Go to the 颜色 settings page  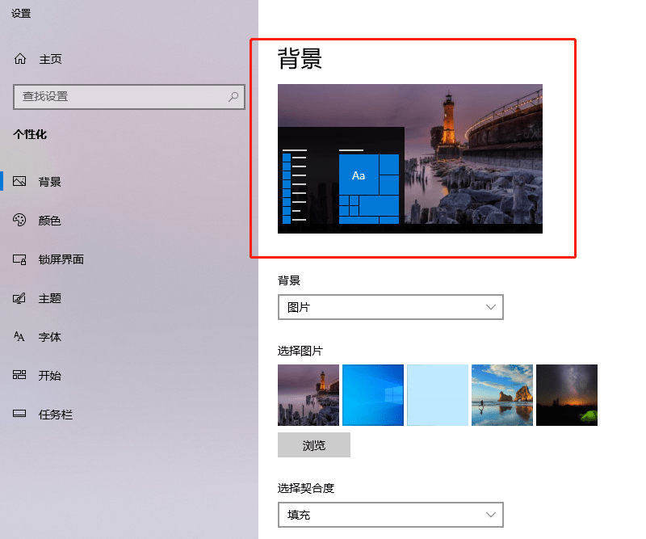[50, 221]
